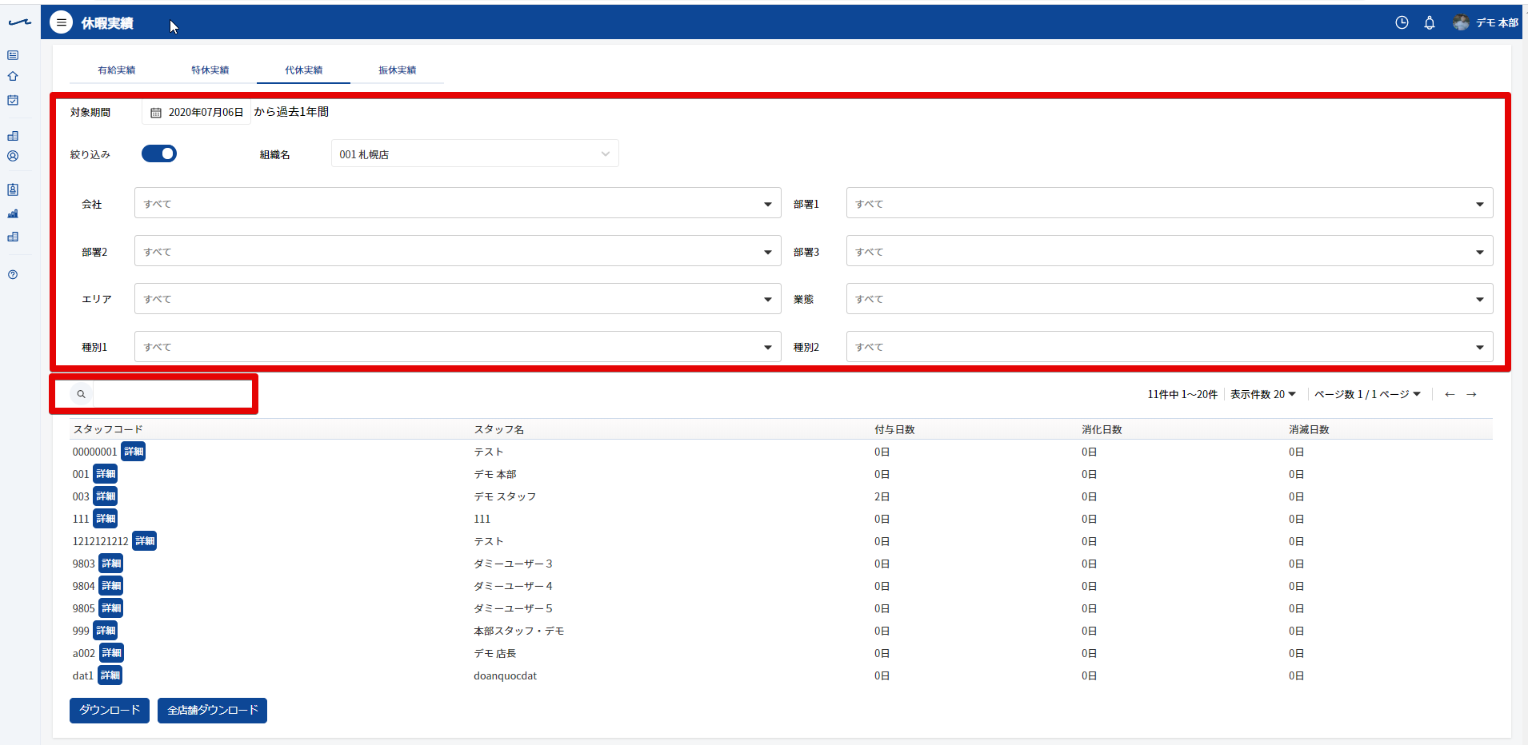The width and height of the screenshot is (1528, 745).
Task: Open 詳細 for staff code 00000001
Action: (x=134, y=452)
